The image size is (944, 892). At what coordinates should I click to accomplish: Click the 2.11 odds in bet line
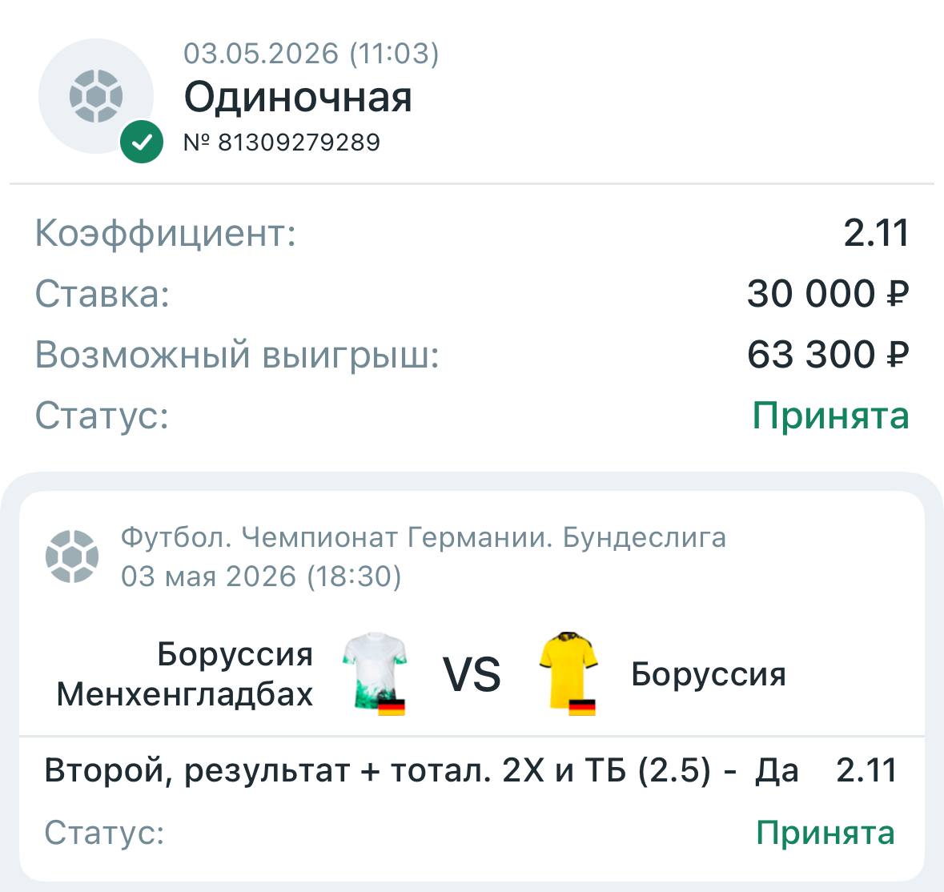point(867,770)
